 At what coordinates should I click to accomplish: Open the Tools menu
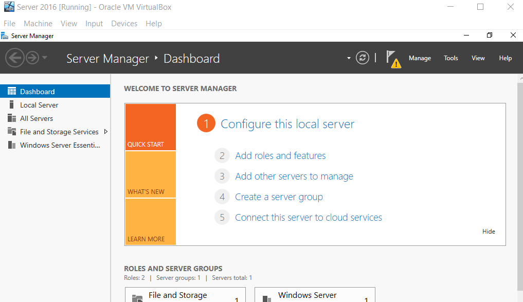pos(450,58)
